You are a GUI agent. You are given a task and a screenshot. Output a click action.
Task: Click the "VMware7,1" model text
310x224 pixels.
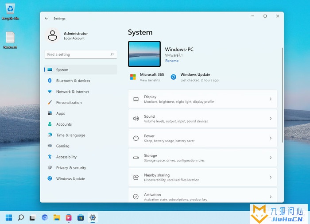[174, 55]
